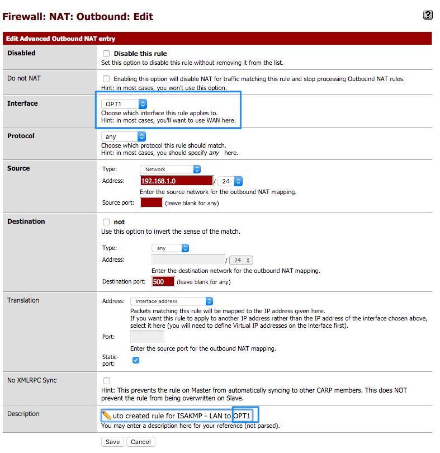Check the Destination 'not' invert checkbox

coord(106,222)
